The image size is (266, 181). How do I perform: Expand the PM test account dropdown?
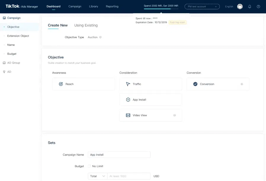coord(202,7)
